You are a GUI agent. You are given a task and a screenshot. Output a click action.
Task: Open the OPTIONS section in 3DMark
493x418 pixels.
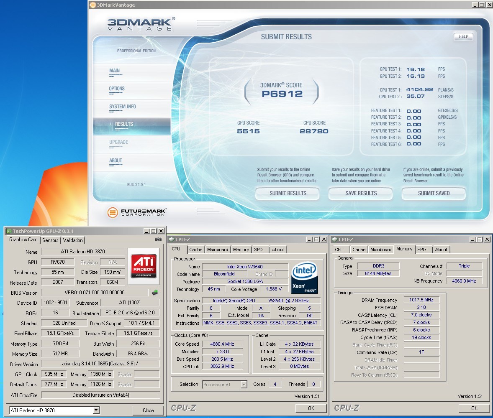click(117, 89)
